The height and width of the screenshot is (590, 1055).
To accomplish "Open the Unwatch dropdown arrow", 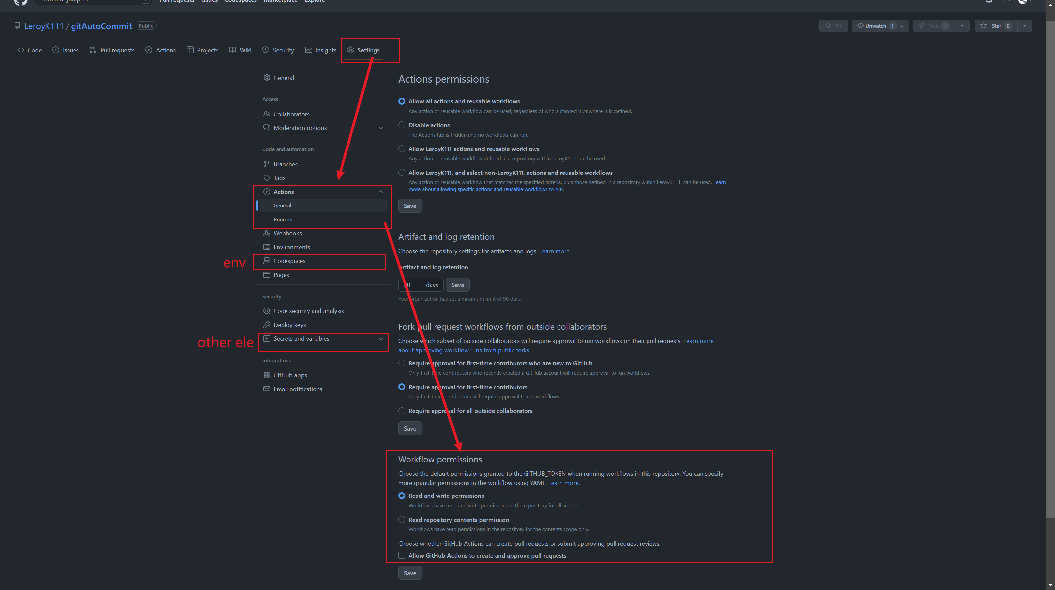I will [901, 26].
